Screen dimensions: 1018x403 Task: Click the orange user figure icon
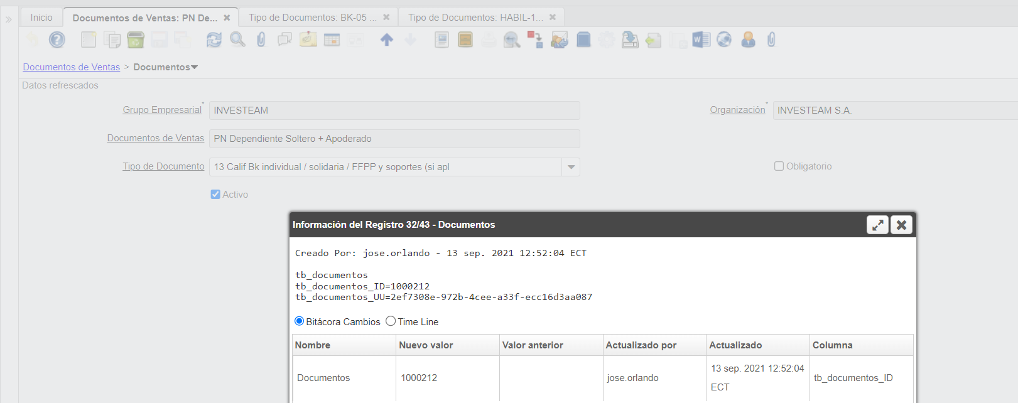[748, 40]
